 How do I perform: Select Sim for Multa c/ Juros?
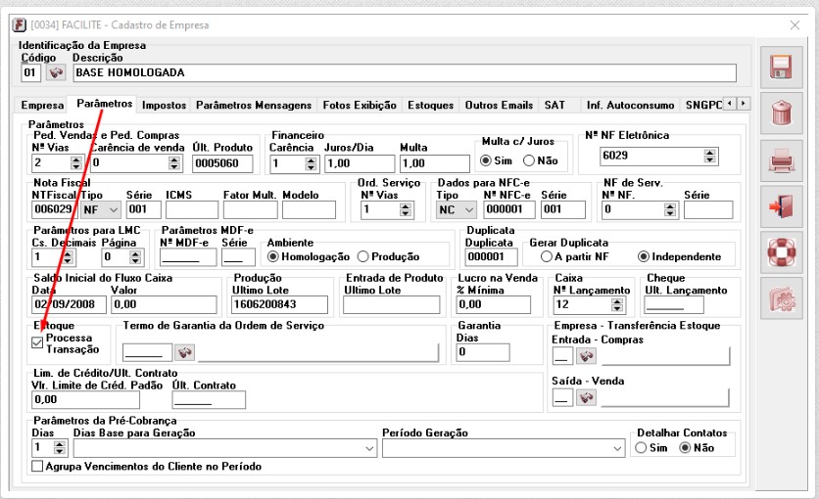[x=486, y=160]
